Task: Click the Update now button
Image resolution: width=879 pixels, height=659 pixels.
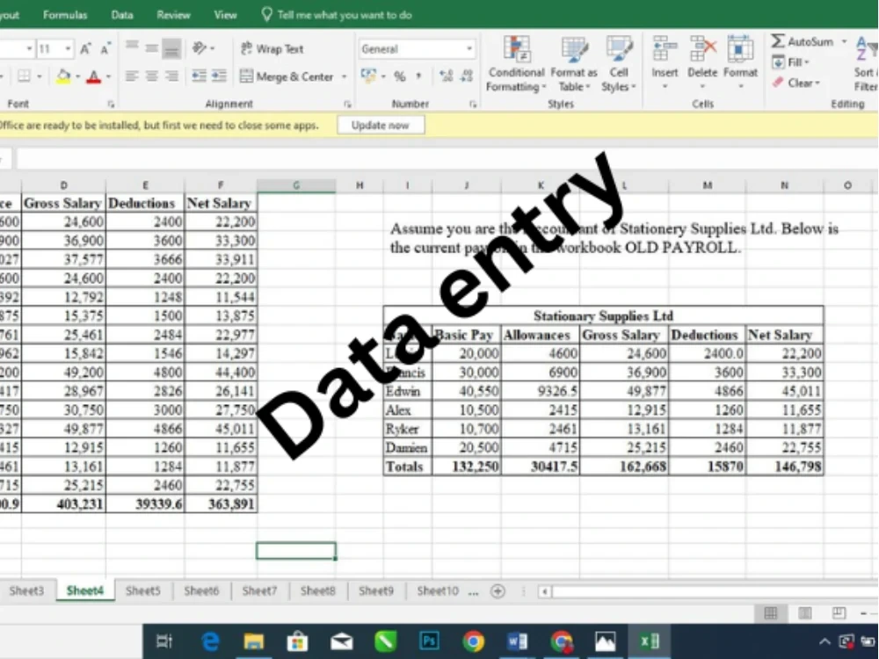Action: 381,125
